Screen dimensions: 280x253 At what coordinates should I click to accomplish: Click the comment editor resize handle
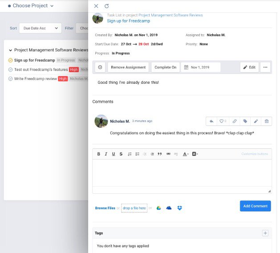point(269,191)
